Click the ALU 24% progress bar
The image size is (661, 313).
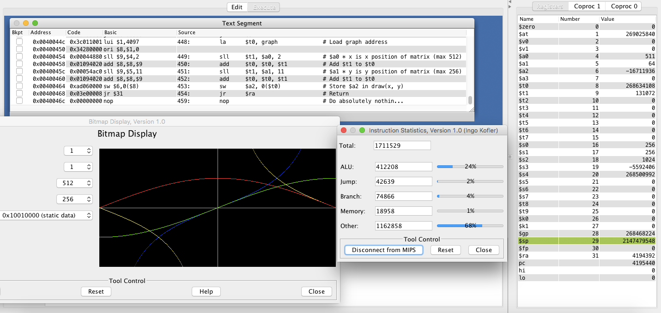point(470,166)
